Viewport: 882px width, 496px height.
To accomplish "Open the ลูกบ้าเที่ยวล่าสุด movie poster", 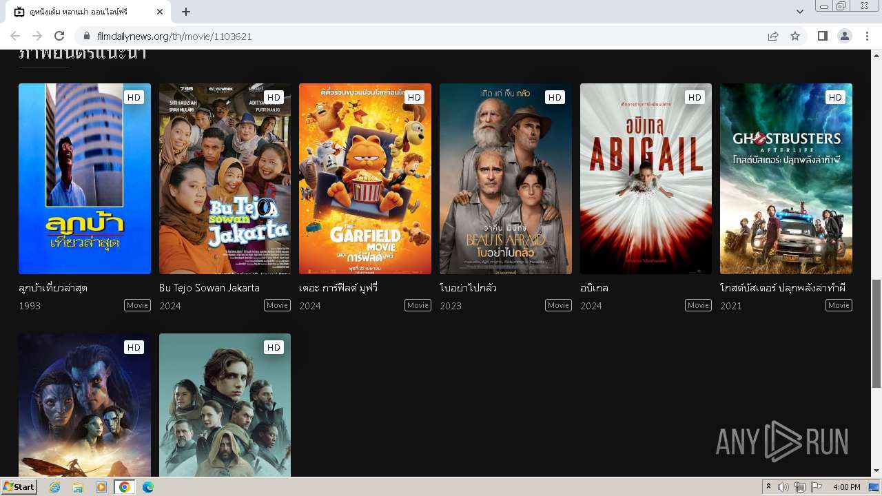I will (x=85, y=178).
